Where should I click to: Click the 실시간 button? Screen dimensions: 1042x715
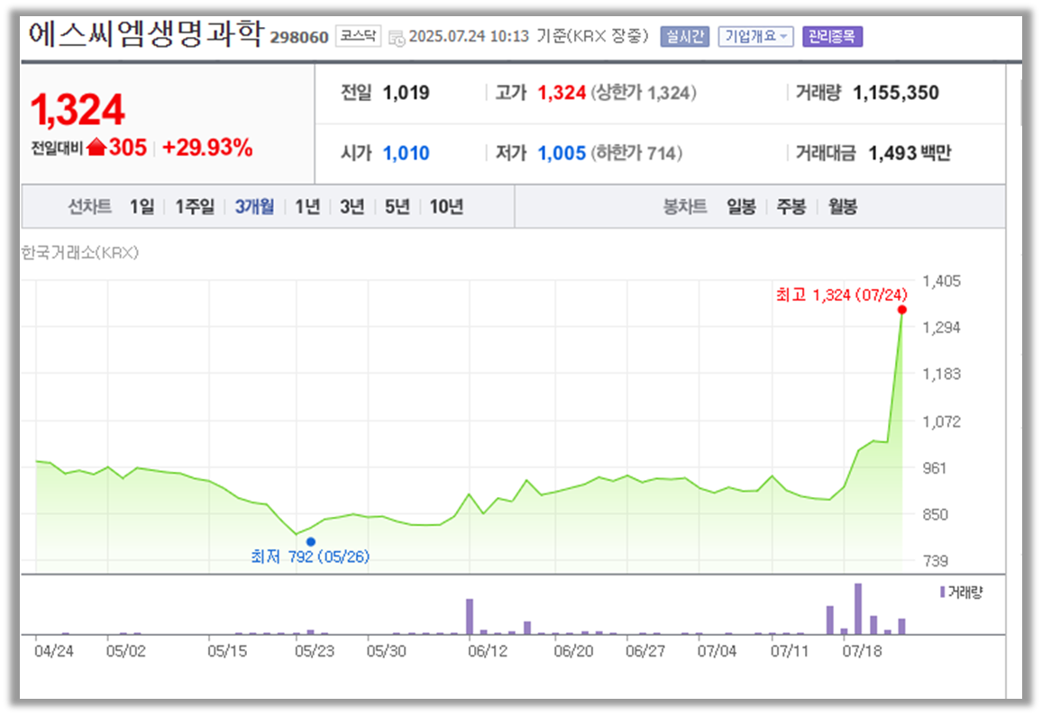[684, 37]
